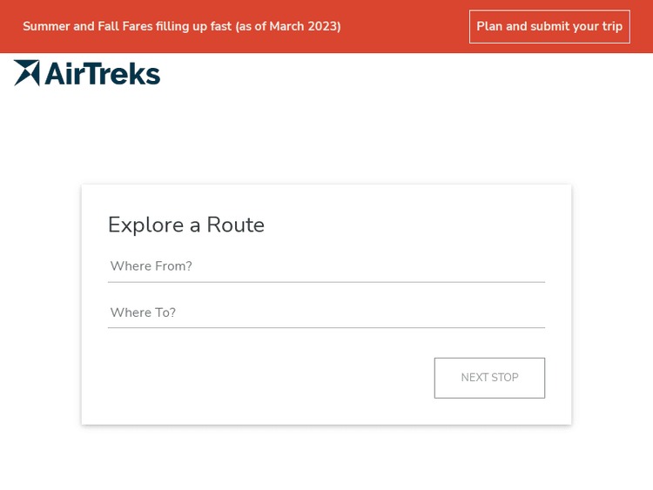Click the AirTreks wordmark text
Image resolution: width=653 pixels, height=490 pixels.
coord(102,74)
